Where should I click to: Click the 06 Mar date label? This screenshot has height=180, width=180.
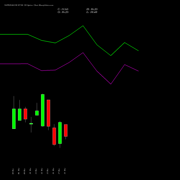click(x=19, y=171)
